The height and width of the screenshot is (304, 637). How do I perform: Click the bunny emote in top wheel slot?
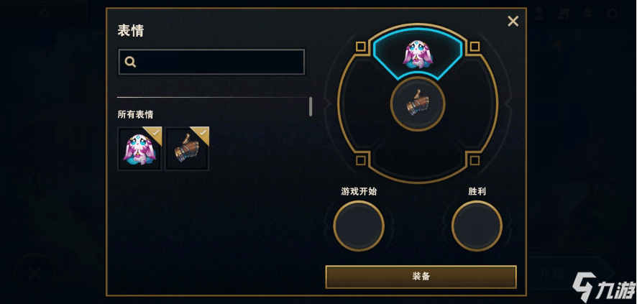418,52
